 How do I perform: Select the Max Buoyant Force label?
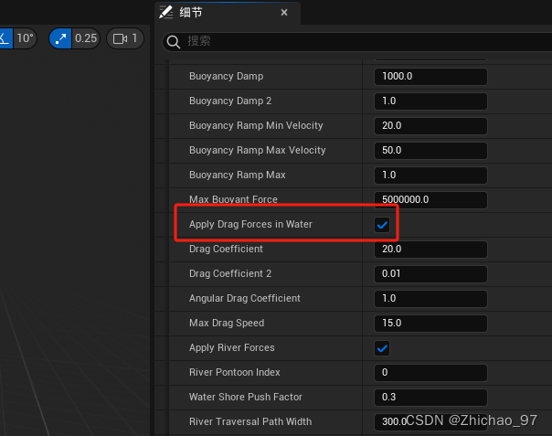click(x=233, y=199)
